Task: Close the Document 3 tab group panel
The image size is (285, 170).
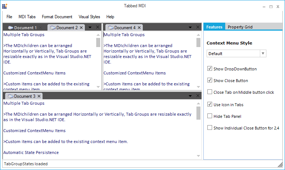Action: pos(198,96)
